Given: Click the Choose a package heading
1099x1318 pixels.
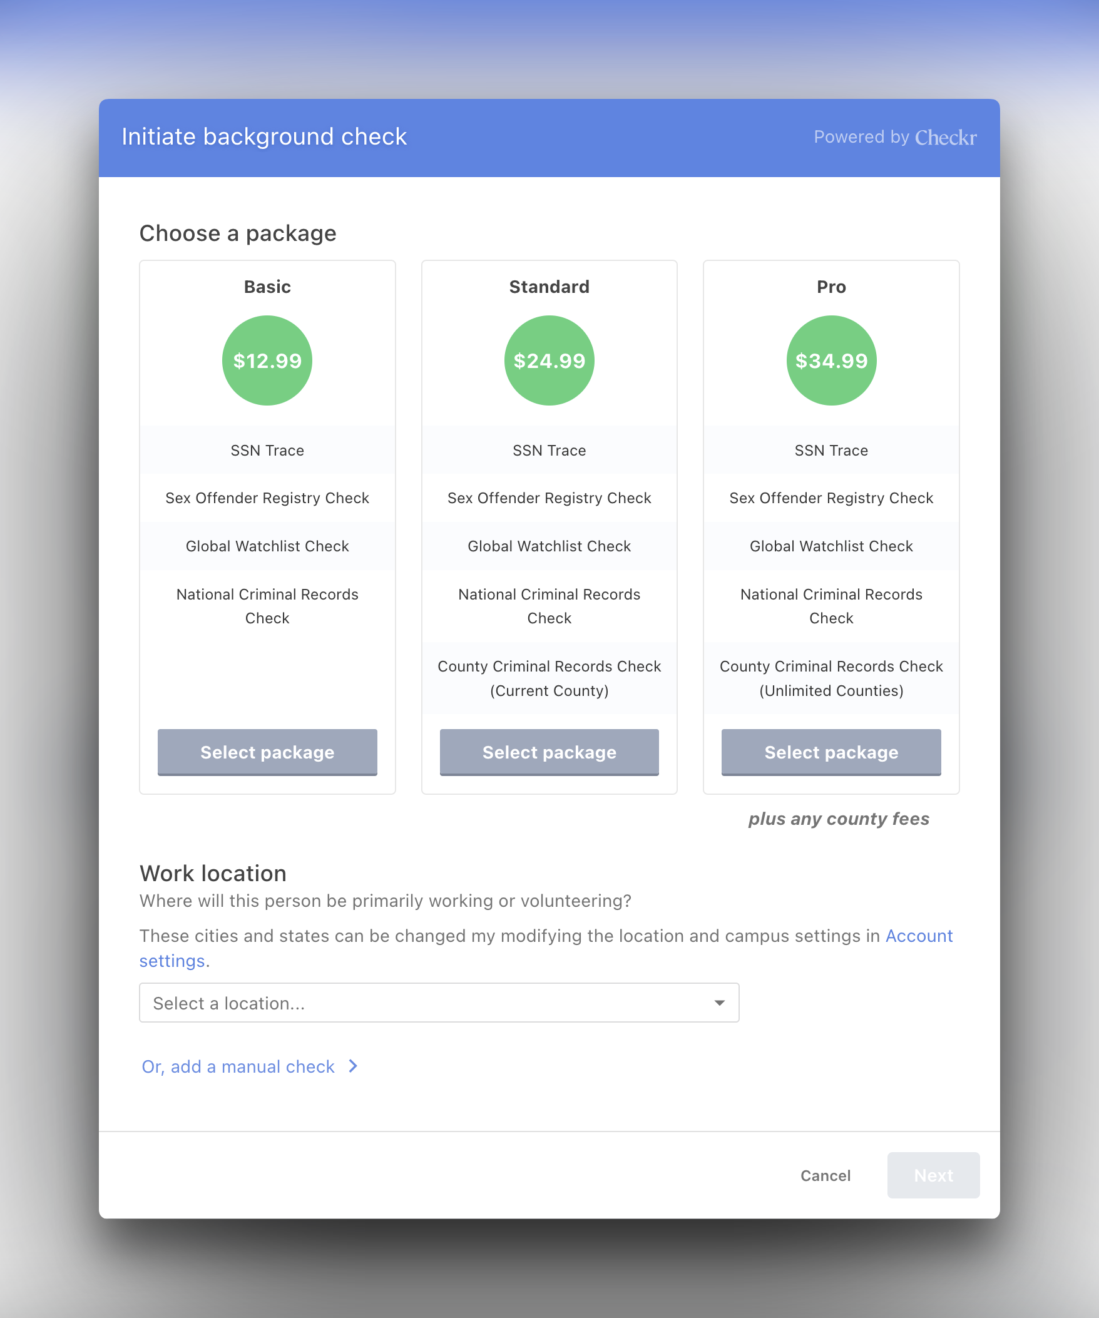Looking at the screenshot, I should [238, 233].
